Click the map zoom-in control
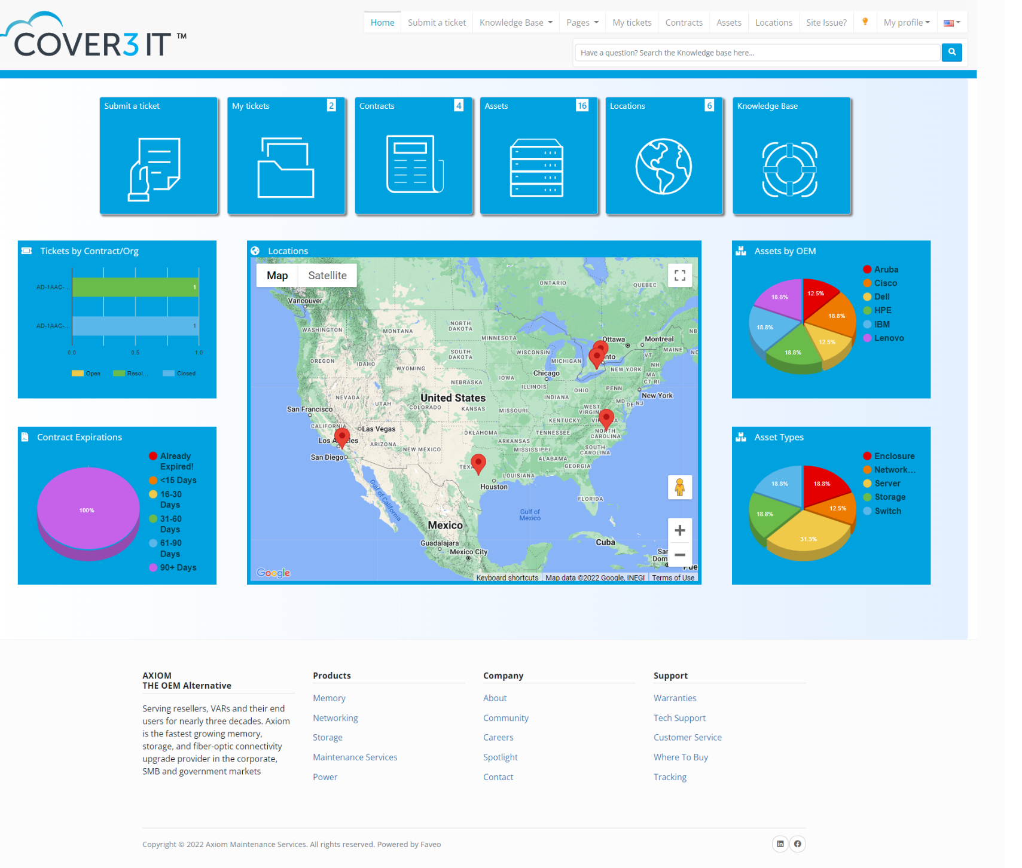This screenshot has width=1022, height=868. [680, 530]
